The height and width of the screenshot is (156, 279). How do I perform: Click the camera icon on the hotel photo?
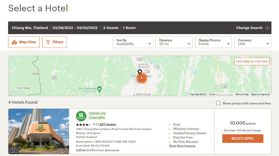pos(13,151)
